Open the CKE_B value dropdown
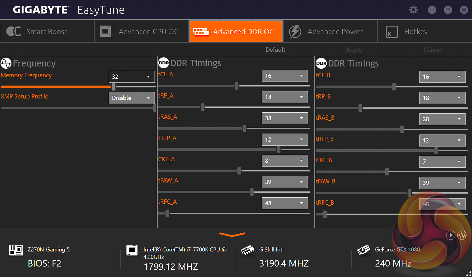This screenshot has width=472, height=277. pos(442,162)
